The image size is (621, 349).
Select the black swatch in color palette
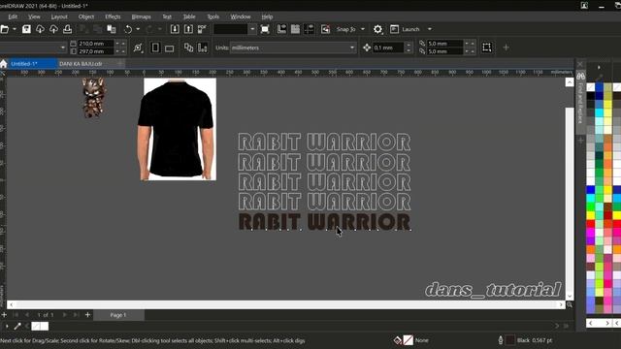591,95
